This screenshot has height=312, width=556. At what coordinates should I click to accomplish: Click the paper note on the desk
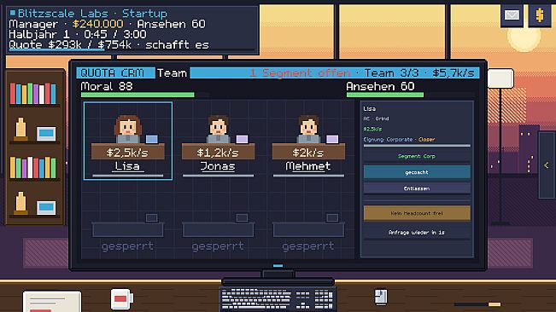[x=52, y=302]
